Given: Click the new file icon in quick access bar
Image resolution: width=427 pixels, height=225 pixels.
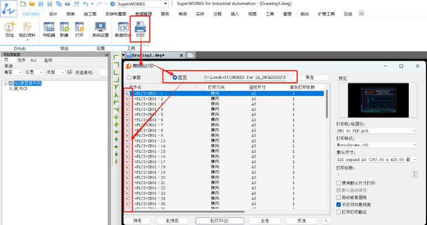Looking at the screenshot, I should click(23, 4).
